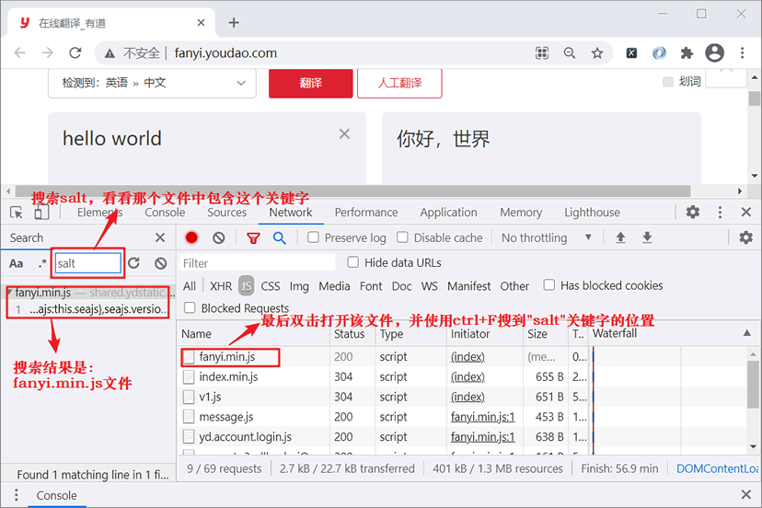Bookmark this page with the star icon
Image resolution: width=762 pixels, height=508 pixels.
tap(597, 53)
